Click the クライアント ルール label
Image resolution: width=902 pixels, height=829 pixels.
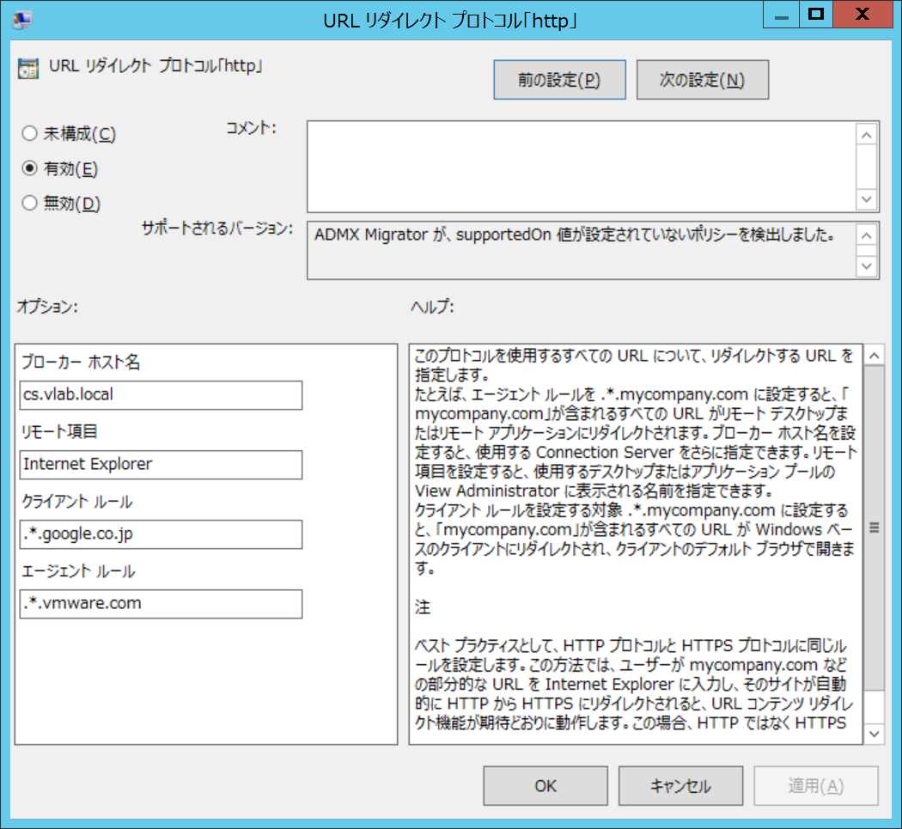pos(77,502)
